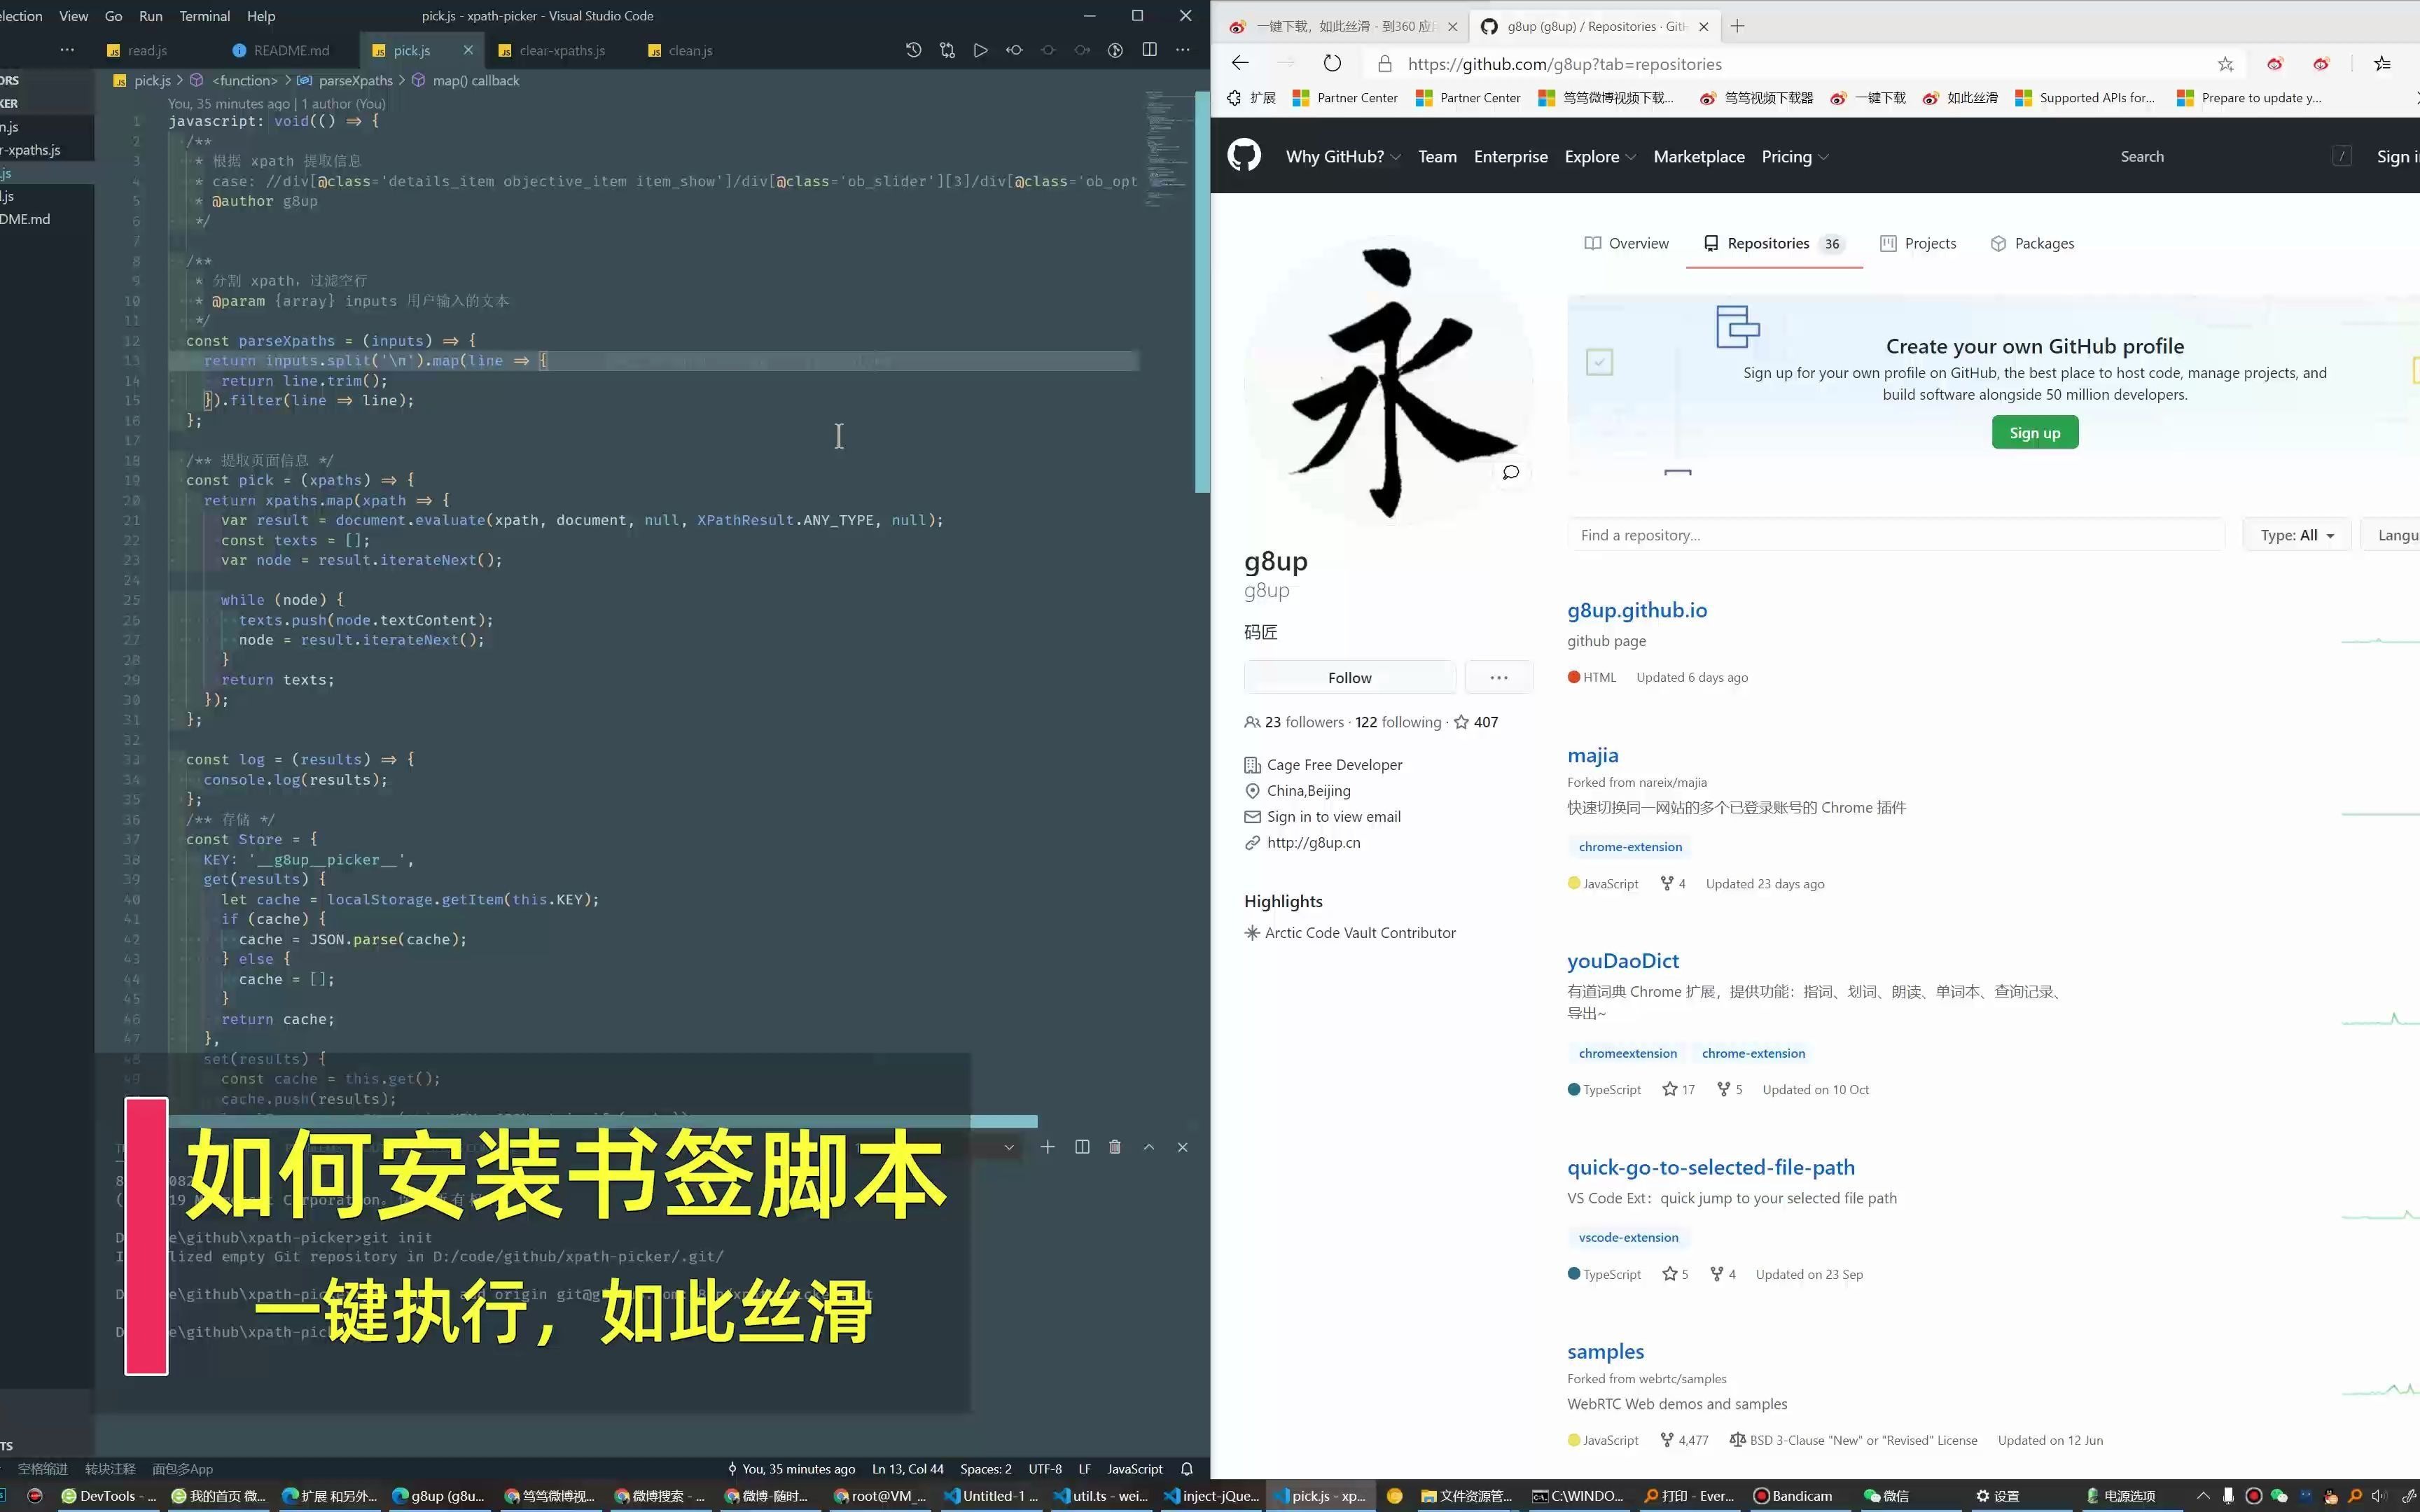Open the terminal profile selector chevron
The width and height of the screenshot is (2420, 1512).
[x=1008, y=1147]
